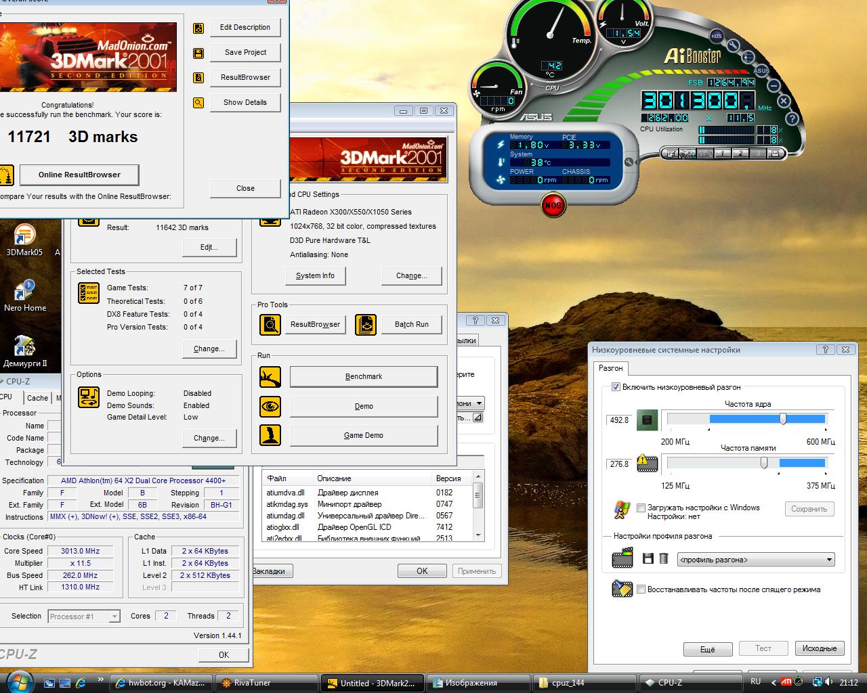Open hwbot.org taskbar window
This screenshot has height=693, width=867.
coord(161,683)
